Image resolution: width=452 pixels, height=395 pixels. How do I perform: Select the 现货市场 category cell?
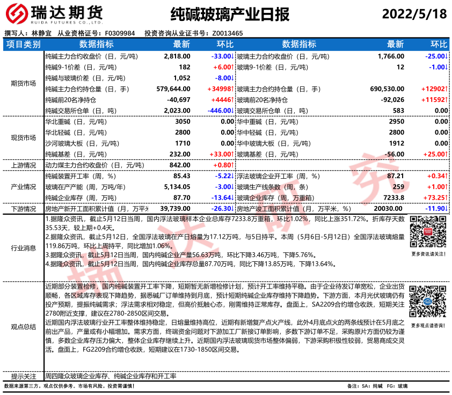pos(23,137)
